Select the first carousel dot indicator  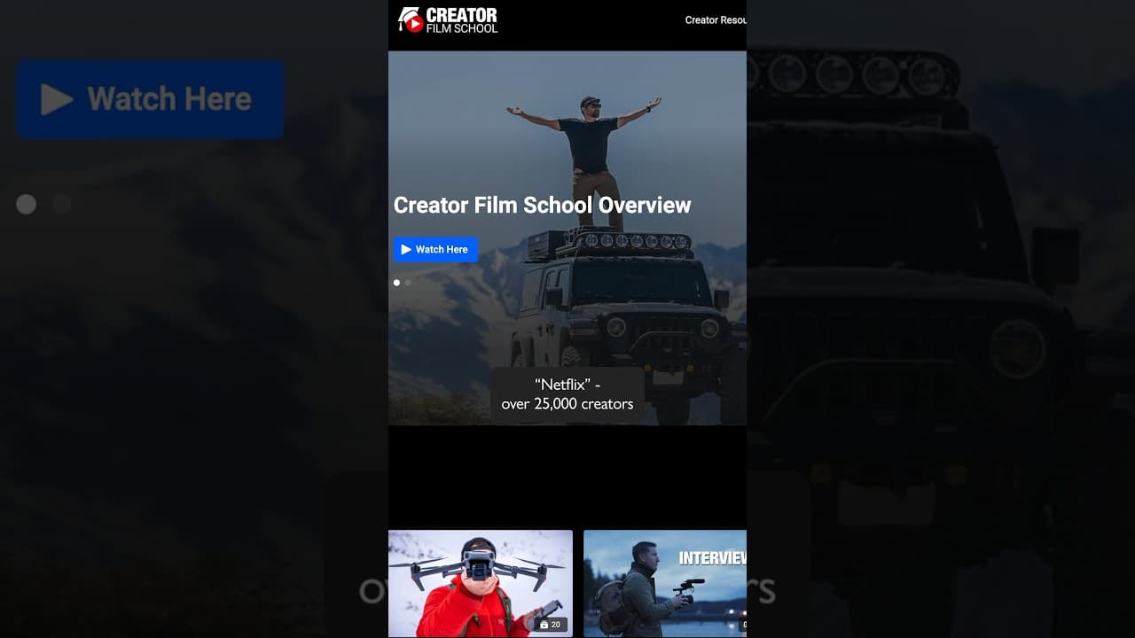[x=396, y=283]
